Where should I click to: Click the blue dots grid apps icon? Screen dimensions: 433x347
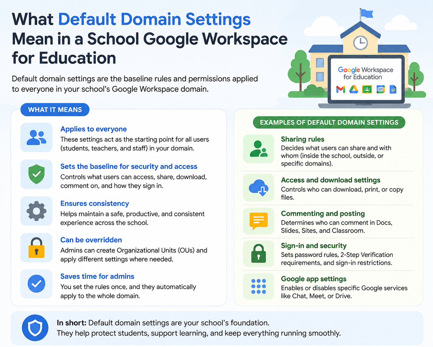click(x=259, y=286)
